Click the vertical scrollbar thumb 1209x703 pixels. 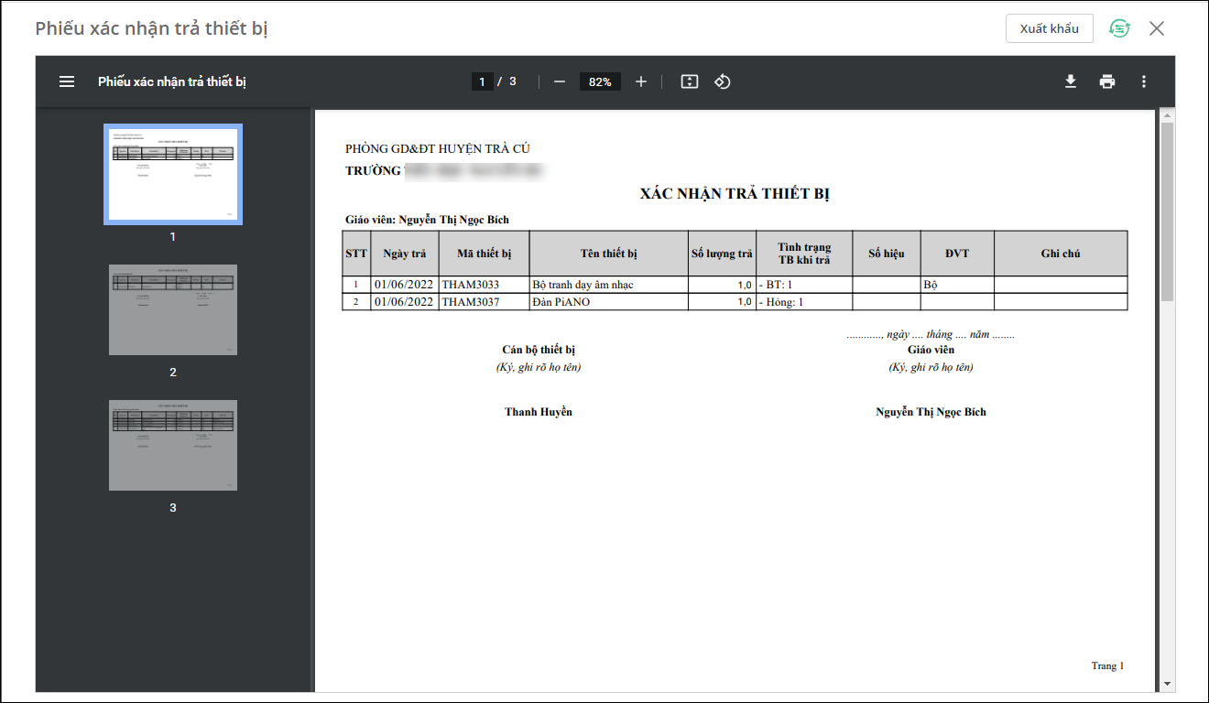point(1167,211)
